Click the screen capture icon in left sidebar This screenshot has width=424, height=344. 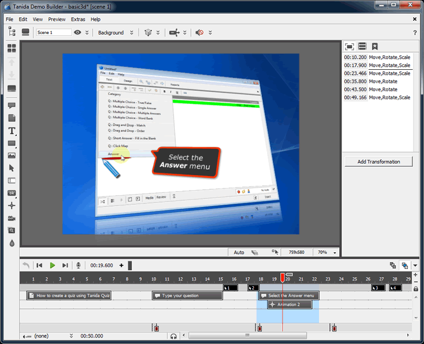tap(12, 88)
